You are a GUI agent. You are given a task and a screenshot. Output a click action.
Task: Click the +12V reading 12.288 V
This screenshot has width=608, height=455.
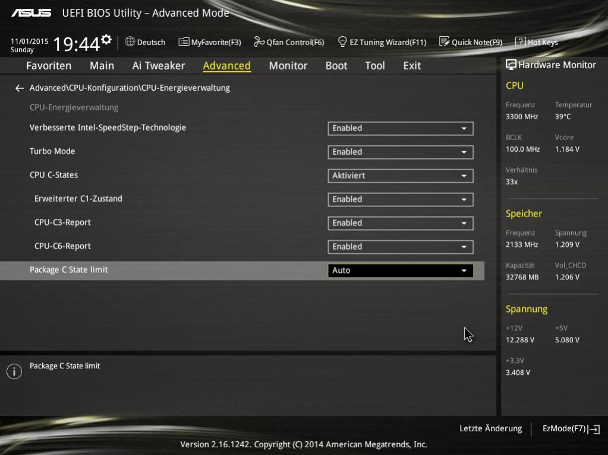click(x=520, y=340)
